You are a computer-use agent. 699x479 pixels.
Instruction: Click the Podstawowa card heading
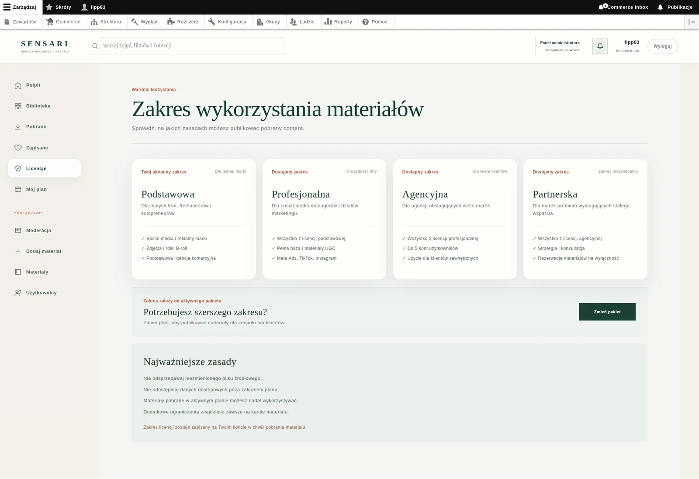[168, 194]
